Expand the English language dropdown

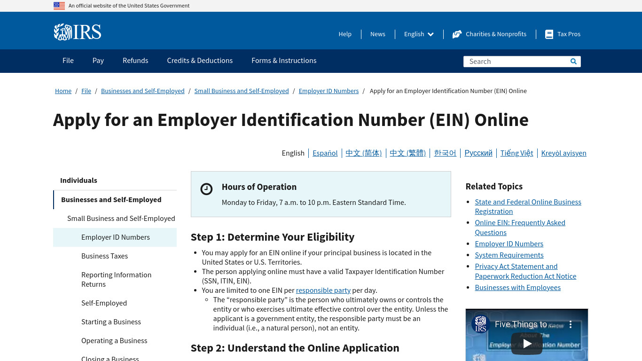(419, 34)
